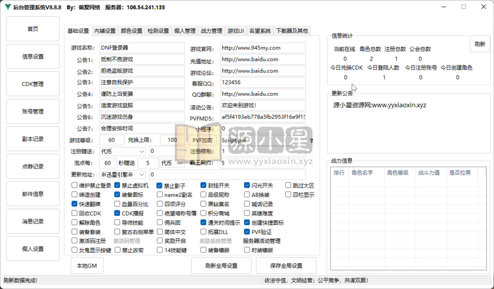Open the 假人管理 tab
The height and width of the screenshot is (289, 494).
point(185,30)
